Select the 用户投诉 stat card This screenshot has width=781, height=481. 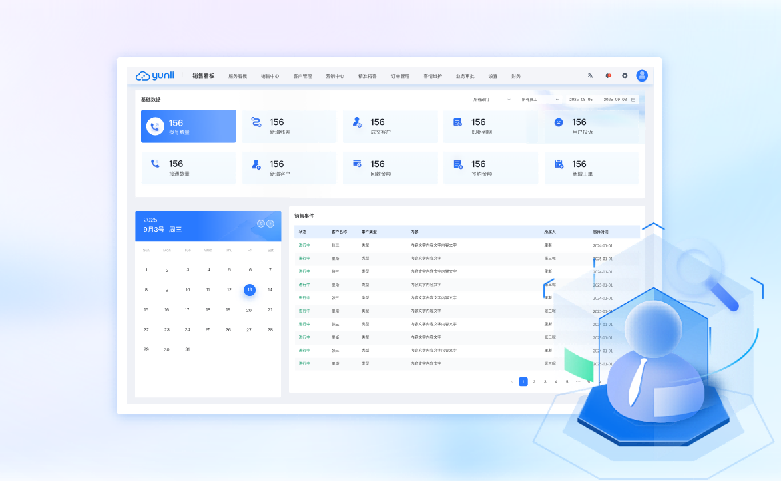click(x=591, y=126)
